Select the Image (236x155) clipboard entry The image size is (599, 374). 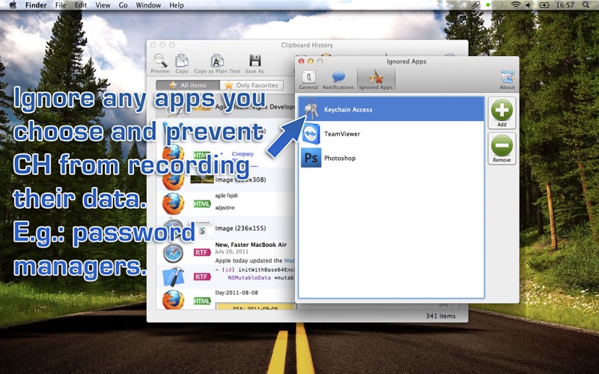tap(225, 228)
